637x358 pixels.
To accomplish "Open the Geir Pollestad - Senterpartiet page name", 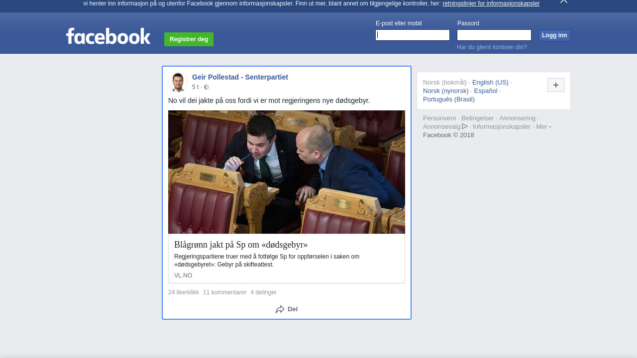I will coord(240,77).
